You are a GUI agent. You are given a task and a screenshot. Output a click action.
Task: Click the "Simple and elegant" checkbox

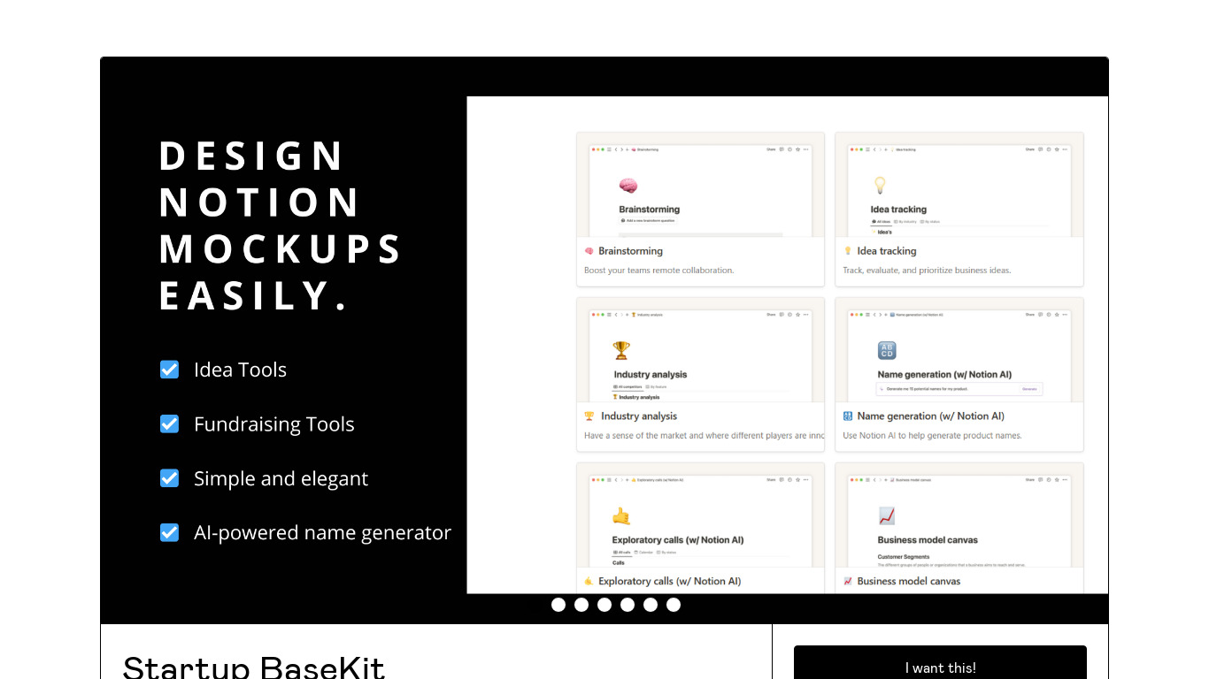(x=169, y=478)
